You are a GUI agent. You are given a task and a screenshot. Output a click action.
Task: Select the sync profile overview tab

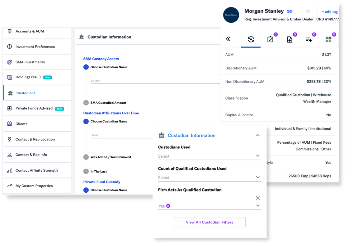251,39
